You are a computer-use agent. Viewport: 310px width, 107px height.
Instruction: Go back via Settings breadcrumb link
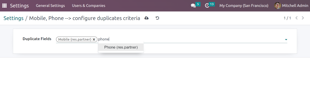coord(13,18)
